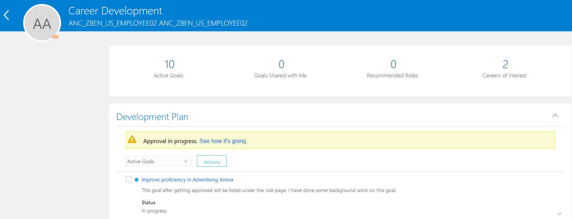The image size is (572, 219).
Task: Click the Development Plan heading
Action: tap(152, 117)
